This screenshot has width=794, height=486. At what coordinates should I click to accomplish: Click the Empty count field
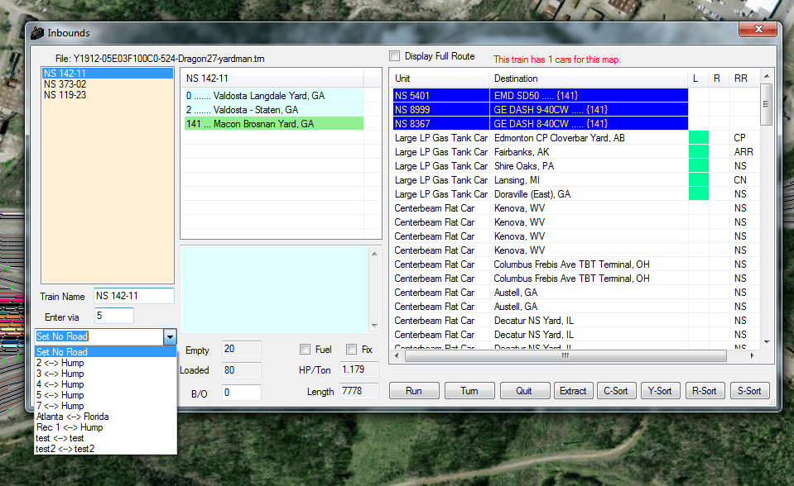(x=242, y=349)
